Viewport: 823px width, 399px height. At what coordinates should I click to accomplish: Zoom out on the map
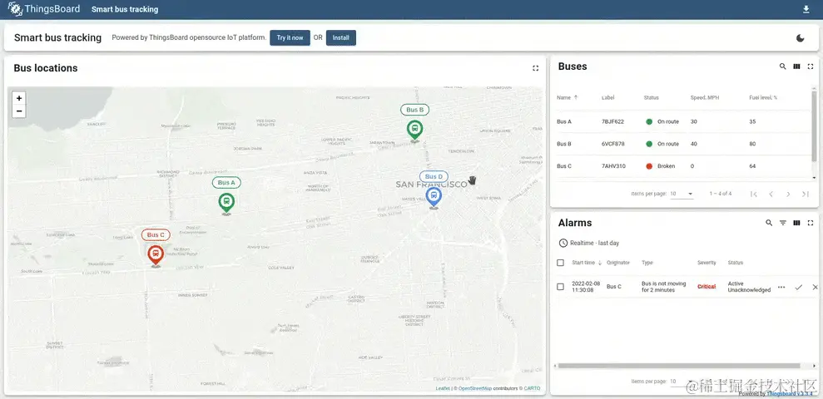pos(19,111)
